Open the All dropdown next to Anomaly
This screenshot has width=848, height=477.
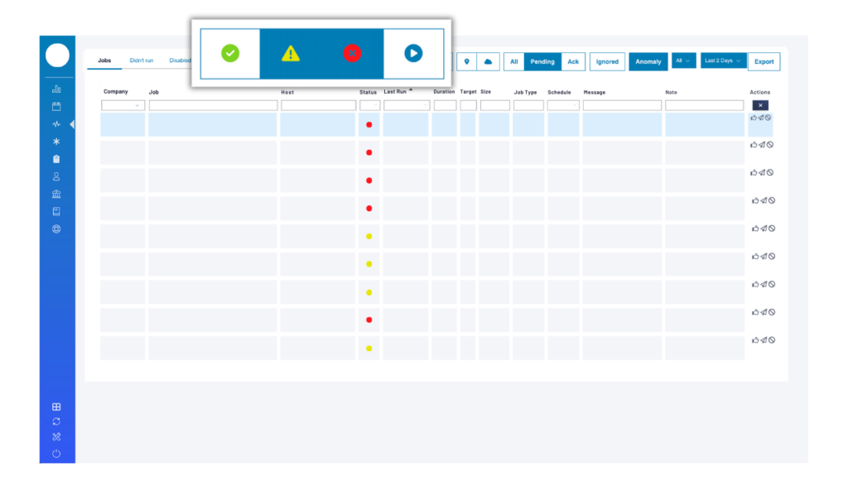pyautogui.click(x=683, y=60)
